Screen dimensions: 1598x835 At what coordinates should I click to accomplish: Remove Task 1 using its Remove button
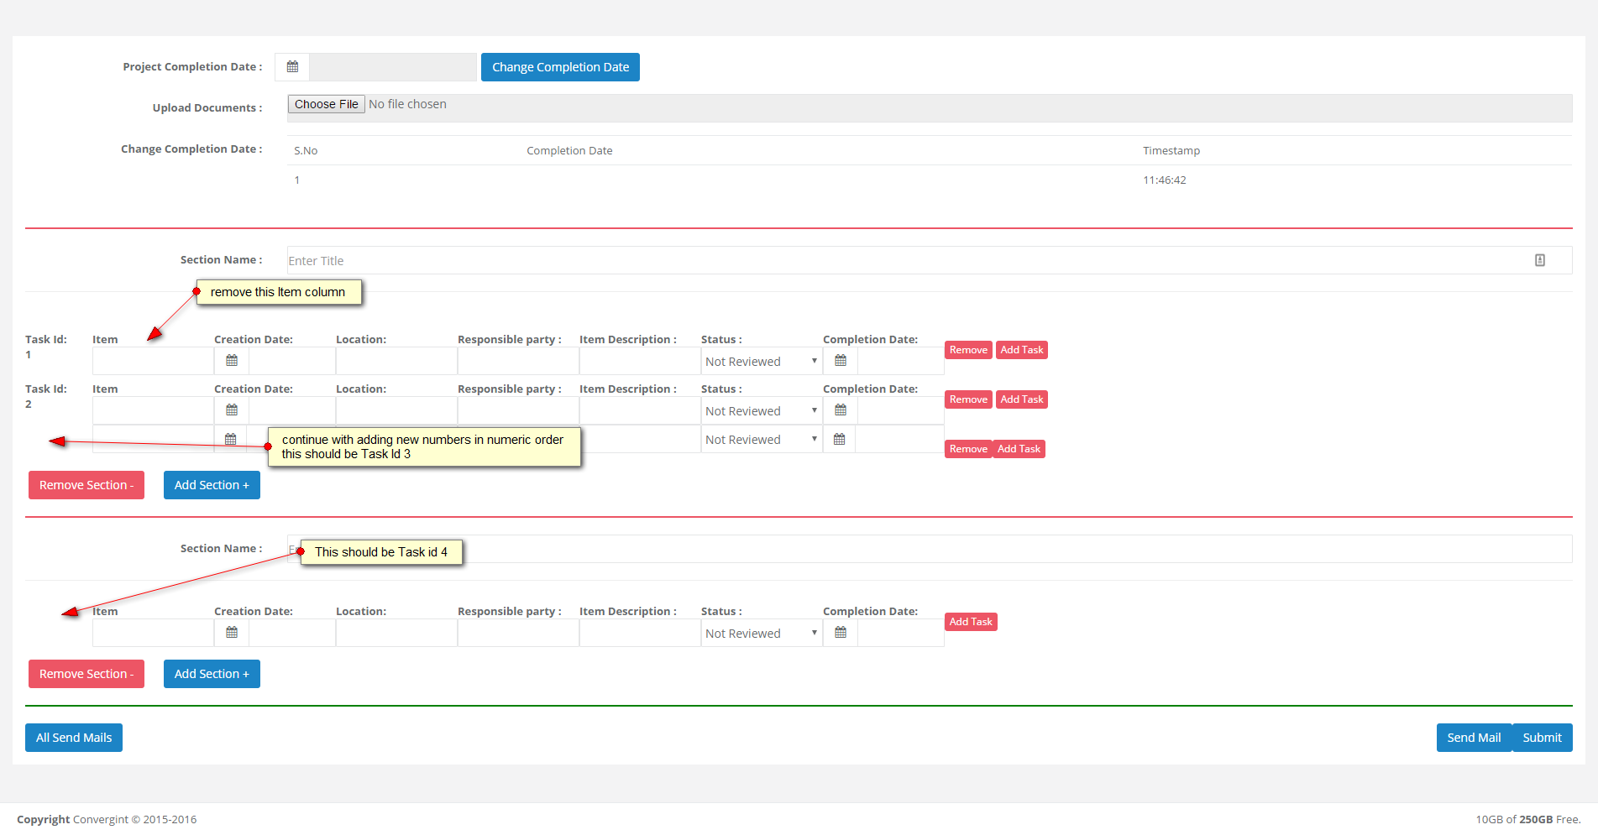[x=968, y=350]
